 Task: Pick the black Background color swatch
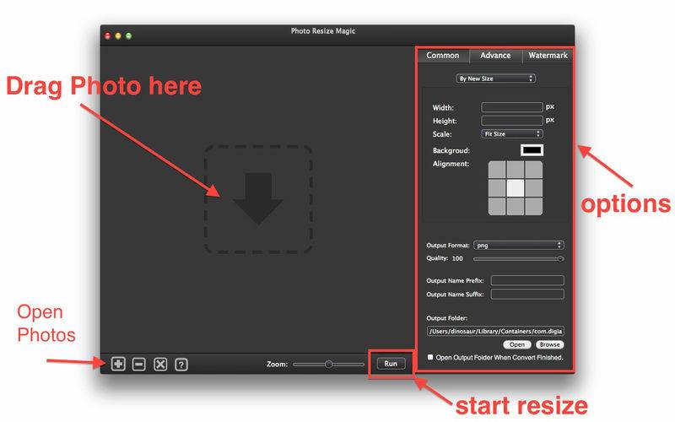pos(532,150)
